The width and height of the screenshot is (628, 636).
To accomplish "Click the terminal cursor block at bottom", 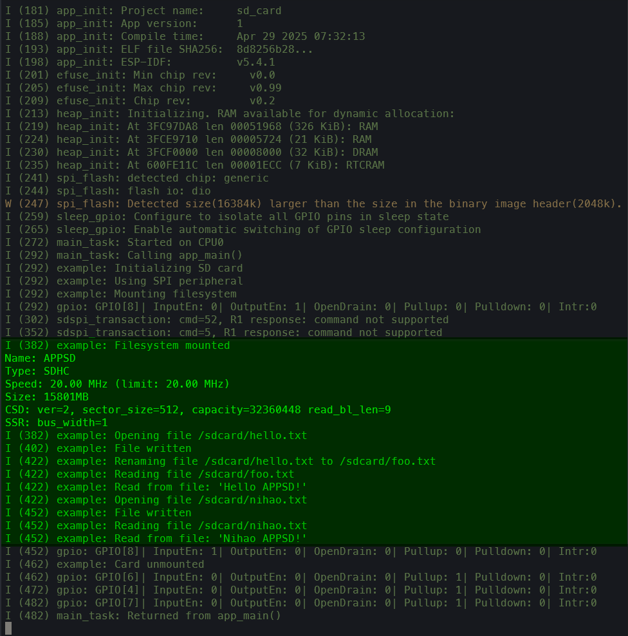I will tap(8, 628).
